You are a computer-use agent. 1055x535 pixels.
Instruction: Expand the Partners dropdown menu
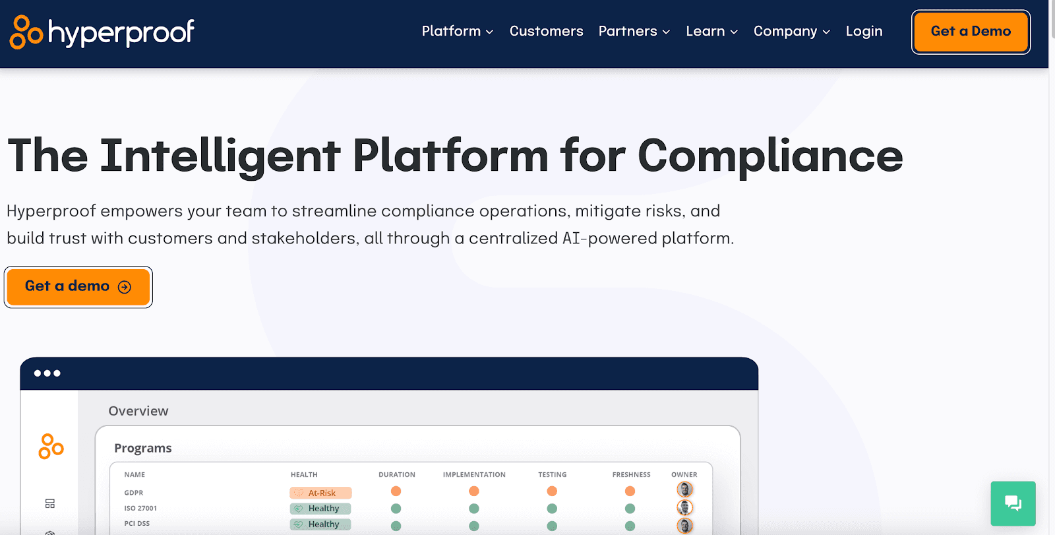(634, 31)
